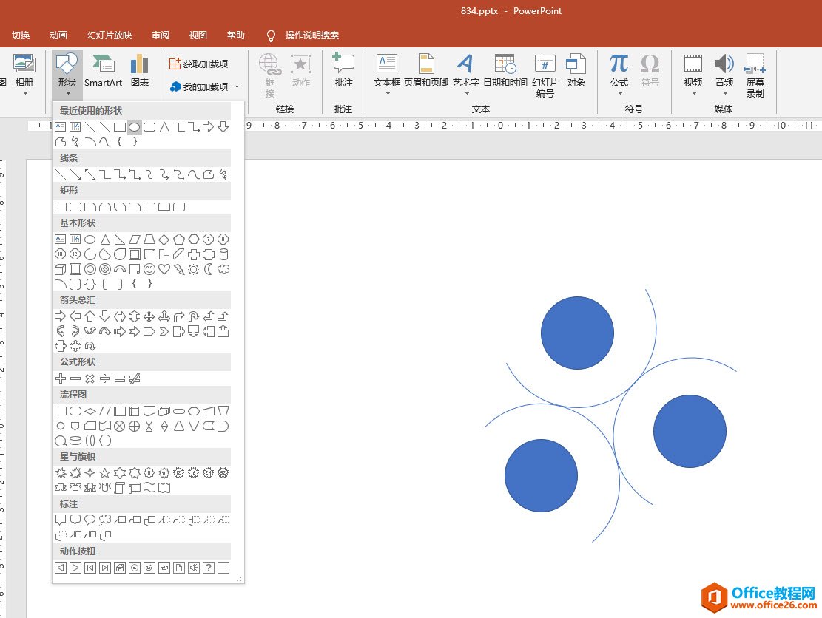Select the top blue circle on slide
This screenshot has height=618, width=822.
coord(577,333)
